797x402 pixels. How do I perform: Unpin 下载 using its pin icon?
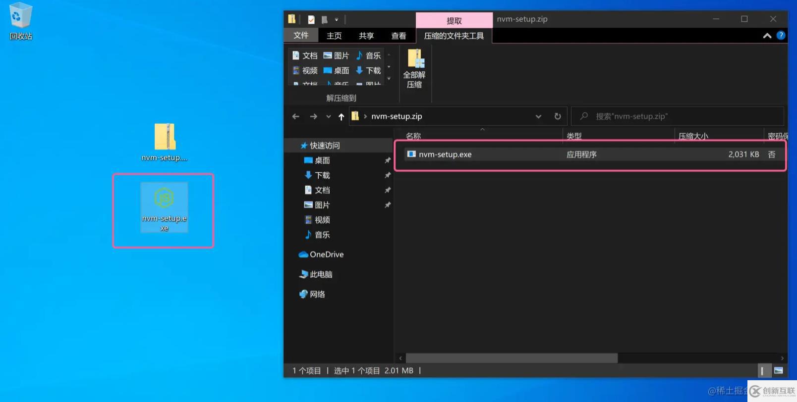click(x=388, y=175)
